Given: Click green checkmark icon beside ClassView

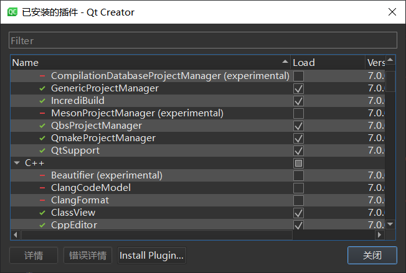Looking at the screenshot, I should 42,213.
